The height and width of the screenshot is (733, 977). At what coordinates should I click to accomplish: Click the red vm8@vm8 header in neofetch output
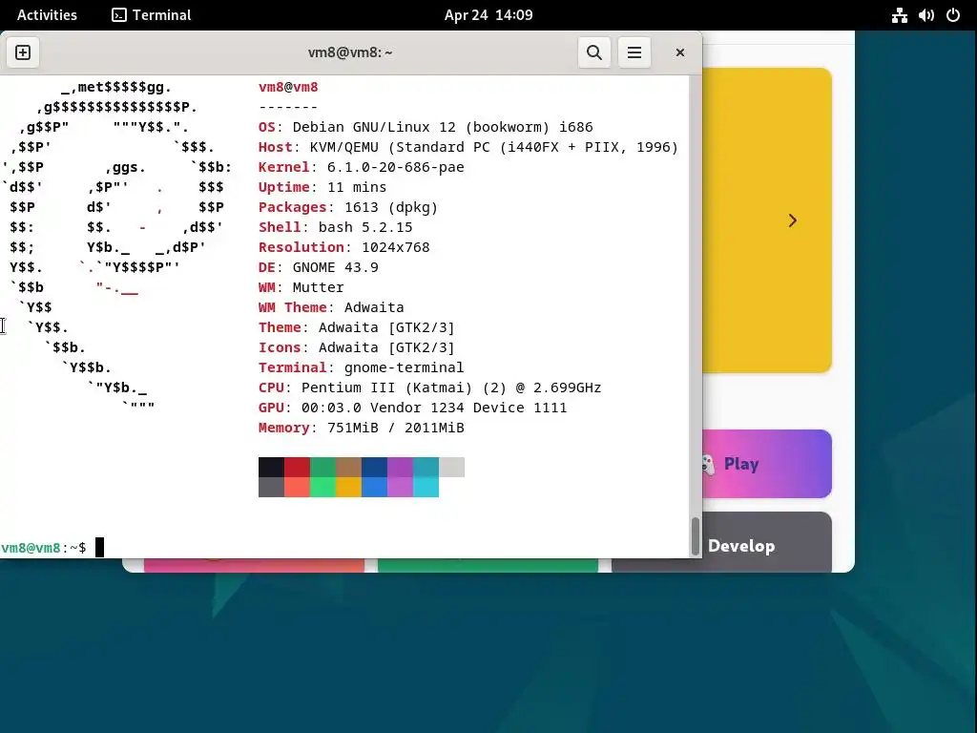coord(288,87)
